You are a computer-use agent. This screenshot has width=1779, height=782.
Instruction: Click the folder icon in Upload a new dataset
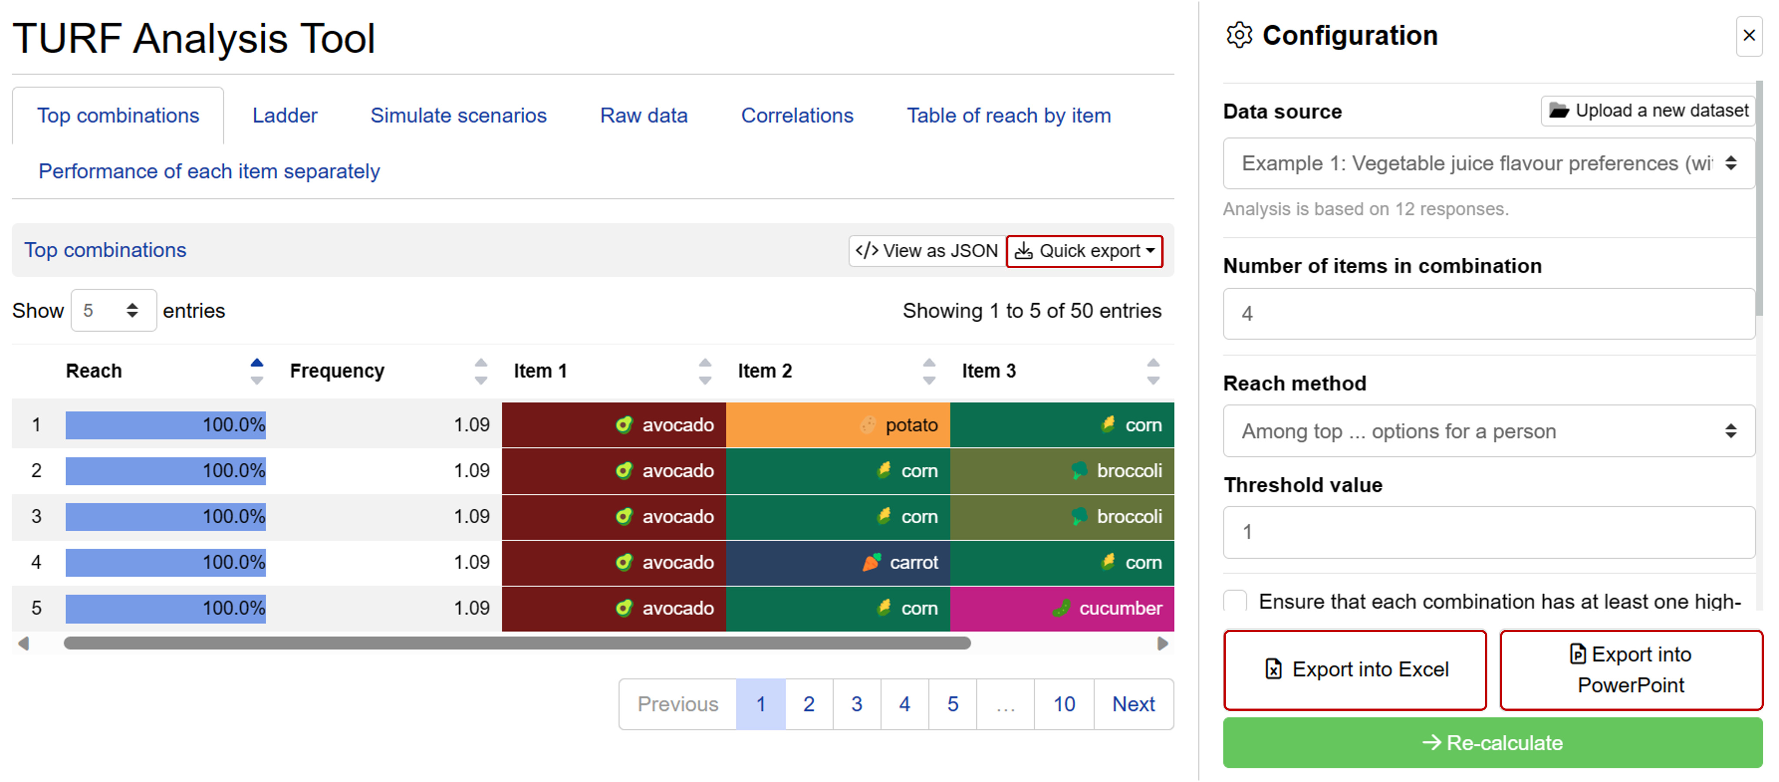point(1559,110)
